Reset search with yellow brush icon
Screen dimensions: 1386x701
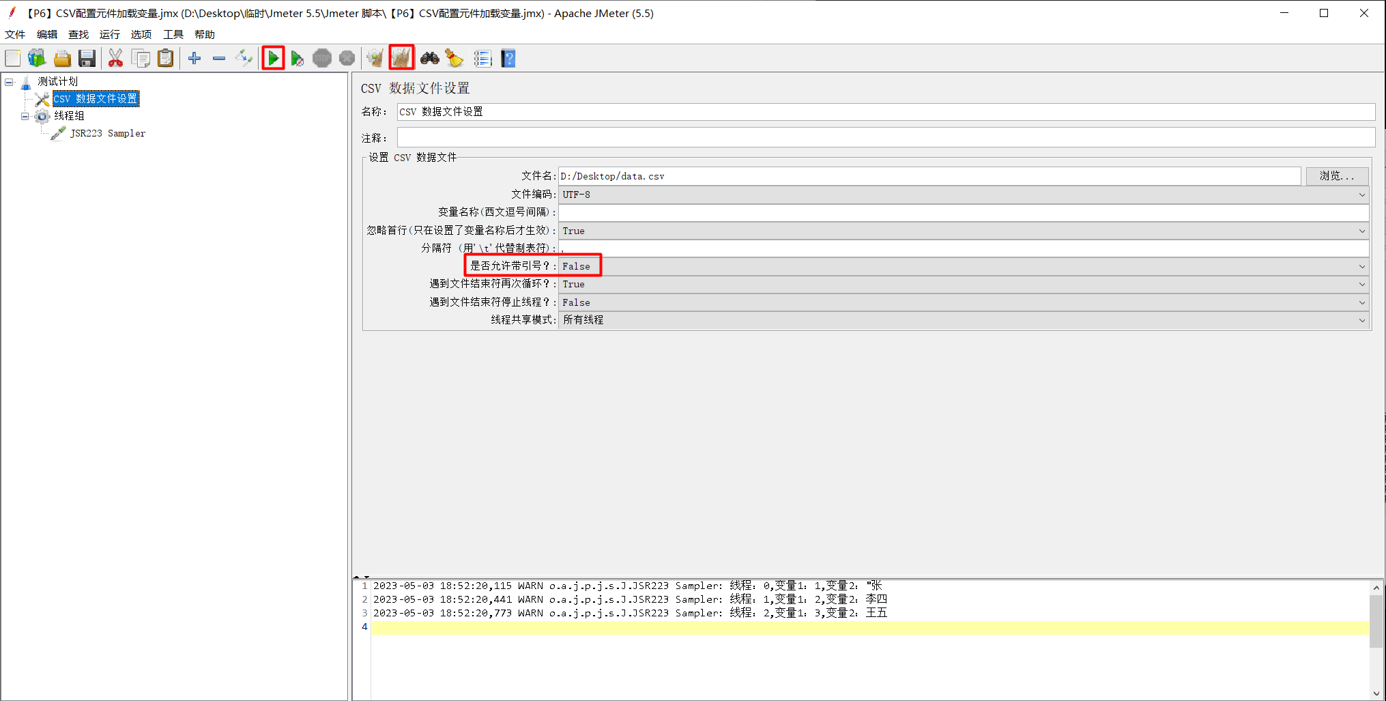[454, 59]
